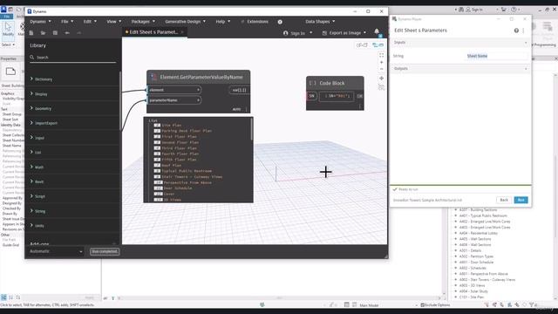Image resolution: width=558 pixels, height=314 pixels.
Task: Click the parameterName input port on node
Action: pyautogui.click(x=174, y=100)
